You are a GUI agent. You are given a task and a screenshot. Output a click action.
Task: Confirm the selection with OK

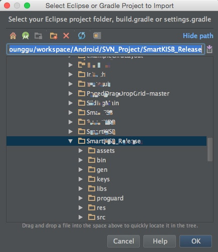point(196,241)
